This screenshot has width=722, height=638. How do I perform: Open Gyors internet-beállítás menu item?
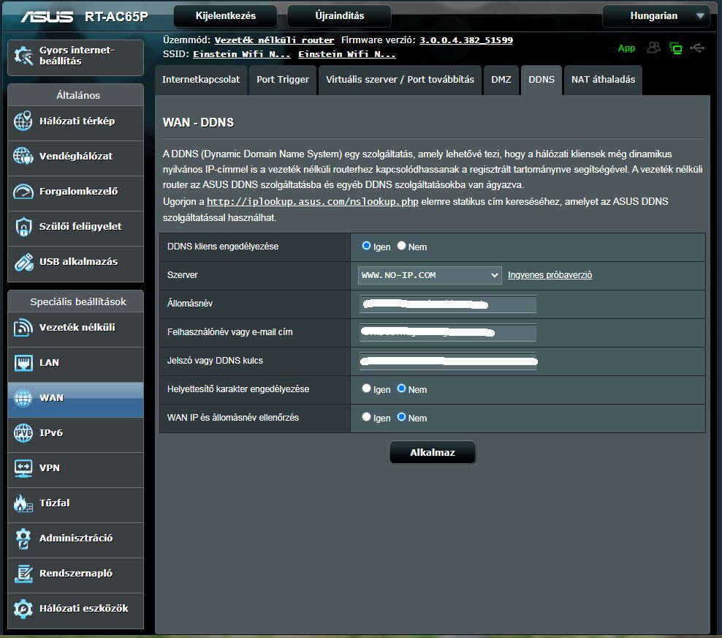click(75, 57)
